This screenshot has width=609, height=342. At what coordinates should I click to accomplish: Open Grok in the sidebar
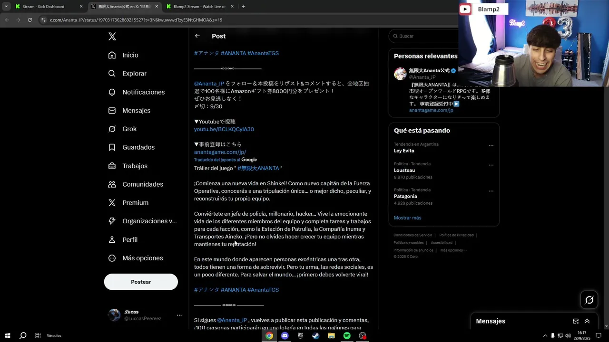click(123, 129)
